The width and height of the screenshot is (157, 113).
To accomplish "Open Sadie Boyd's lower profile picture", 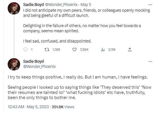I will [x=14, y=64].
